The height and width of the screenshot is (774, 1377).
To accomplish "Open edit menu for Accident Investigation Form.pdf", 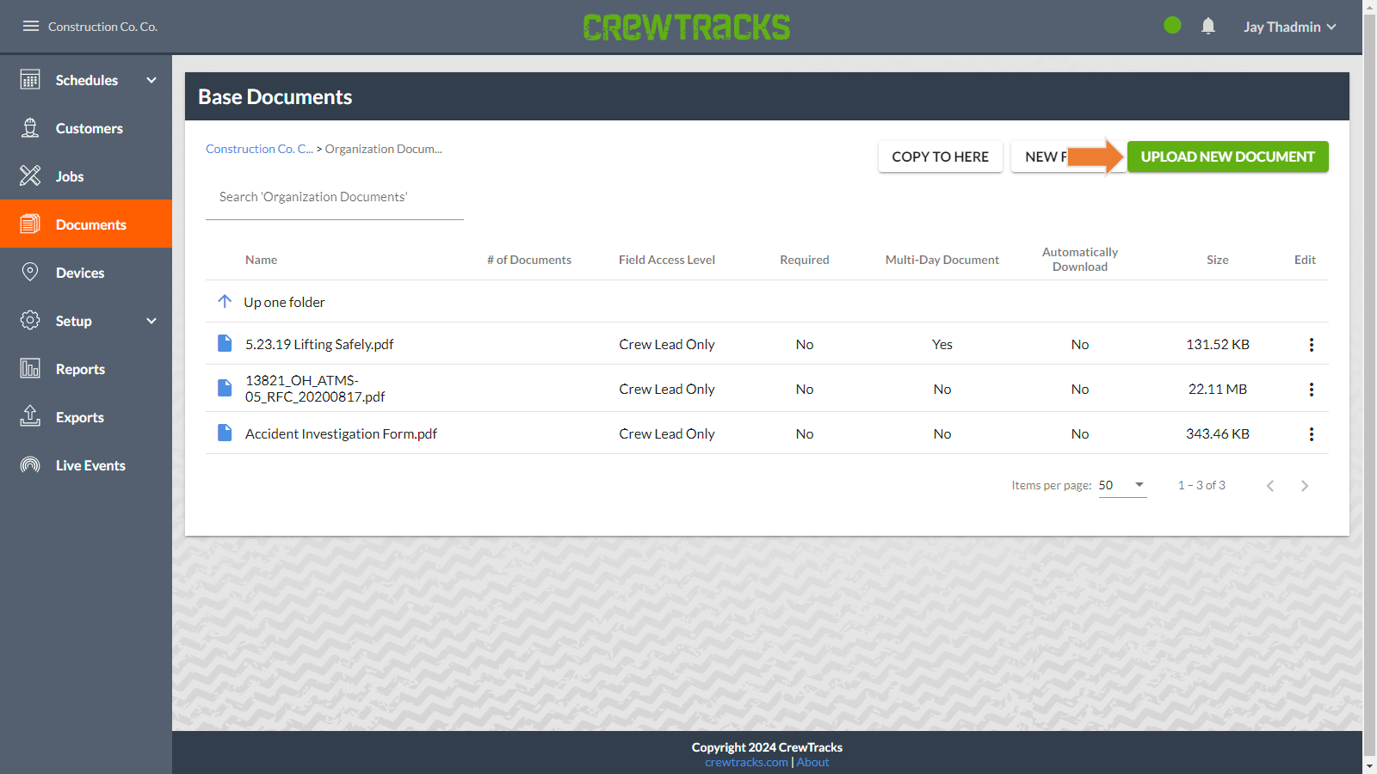I will [1312, 434].
